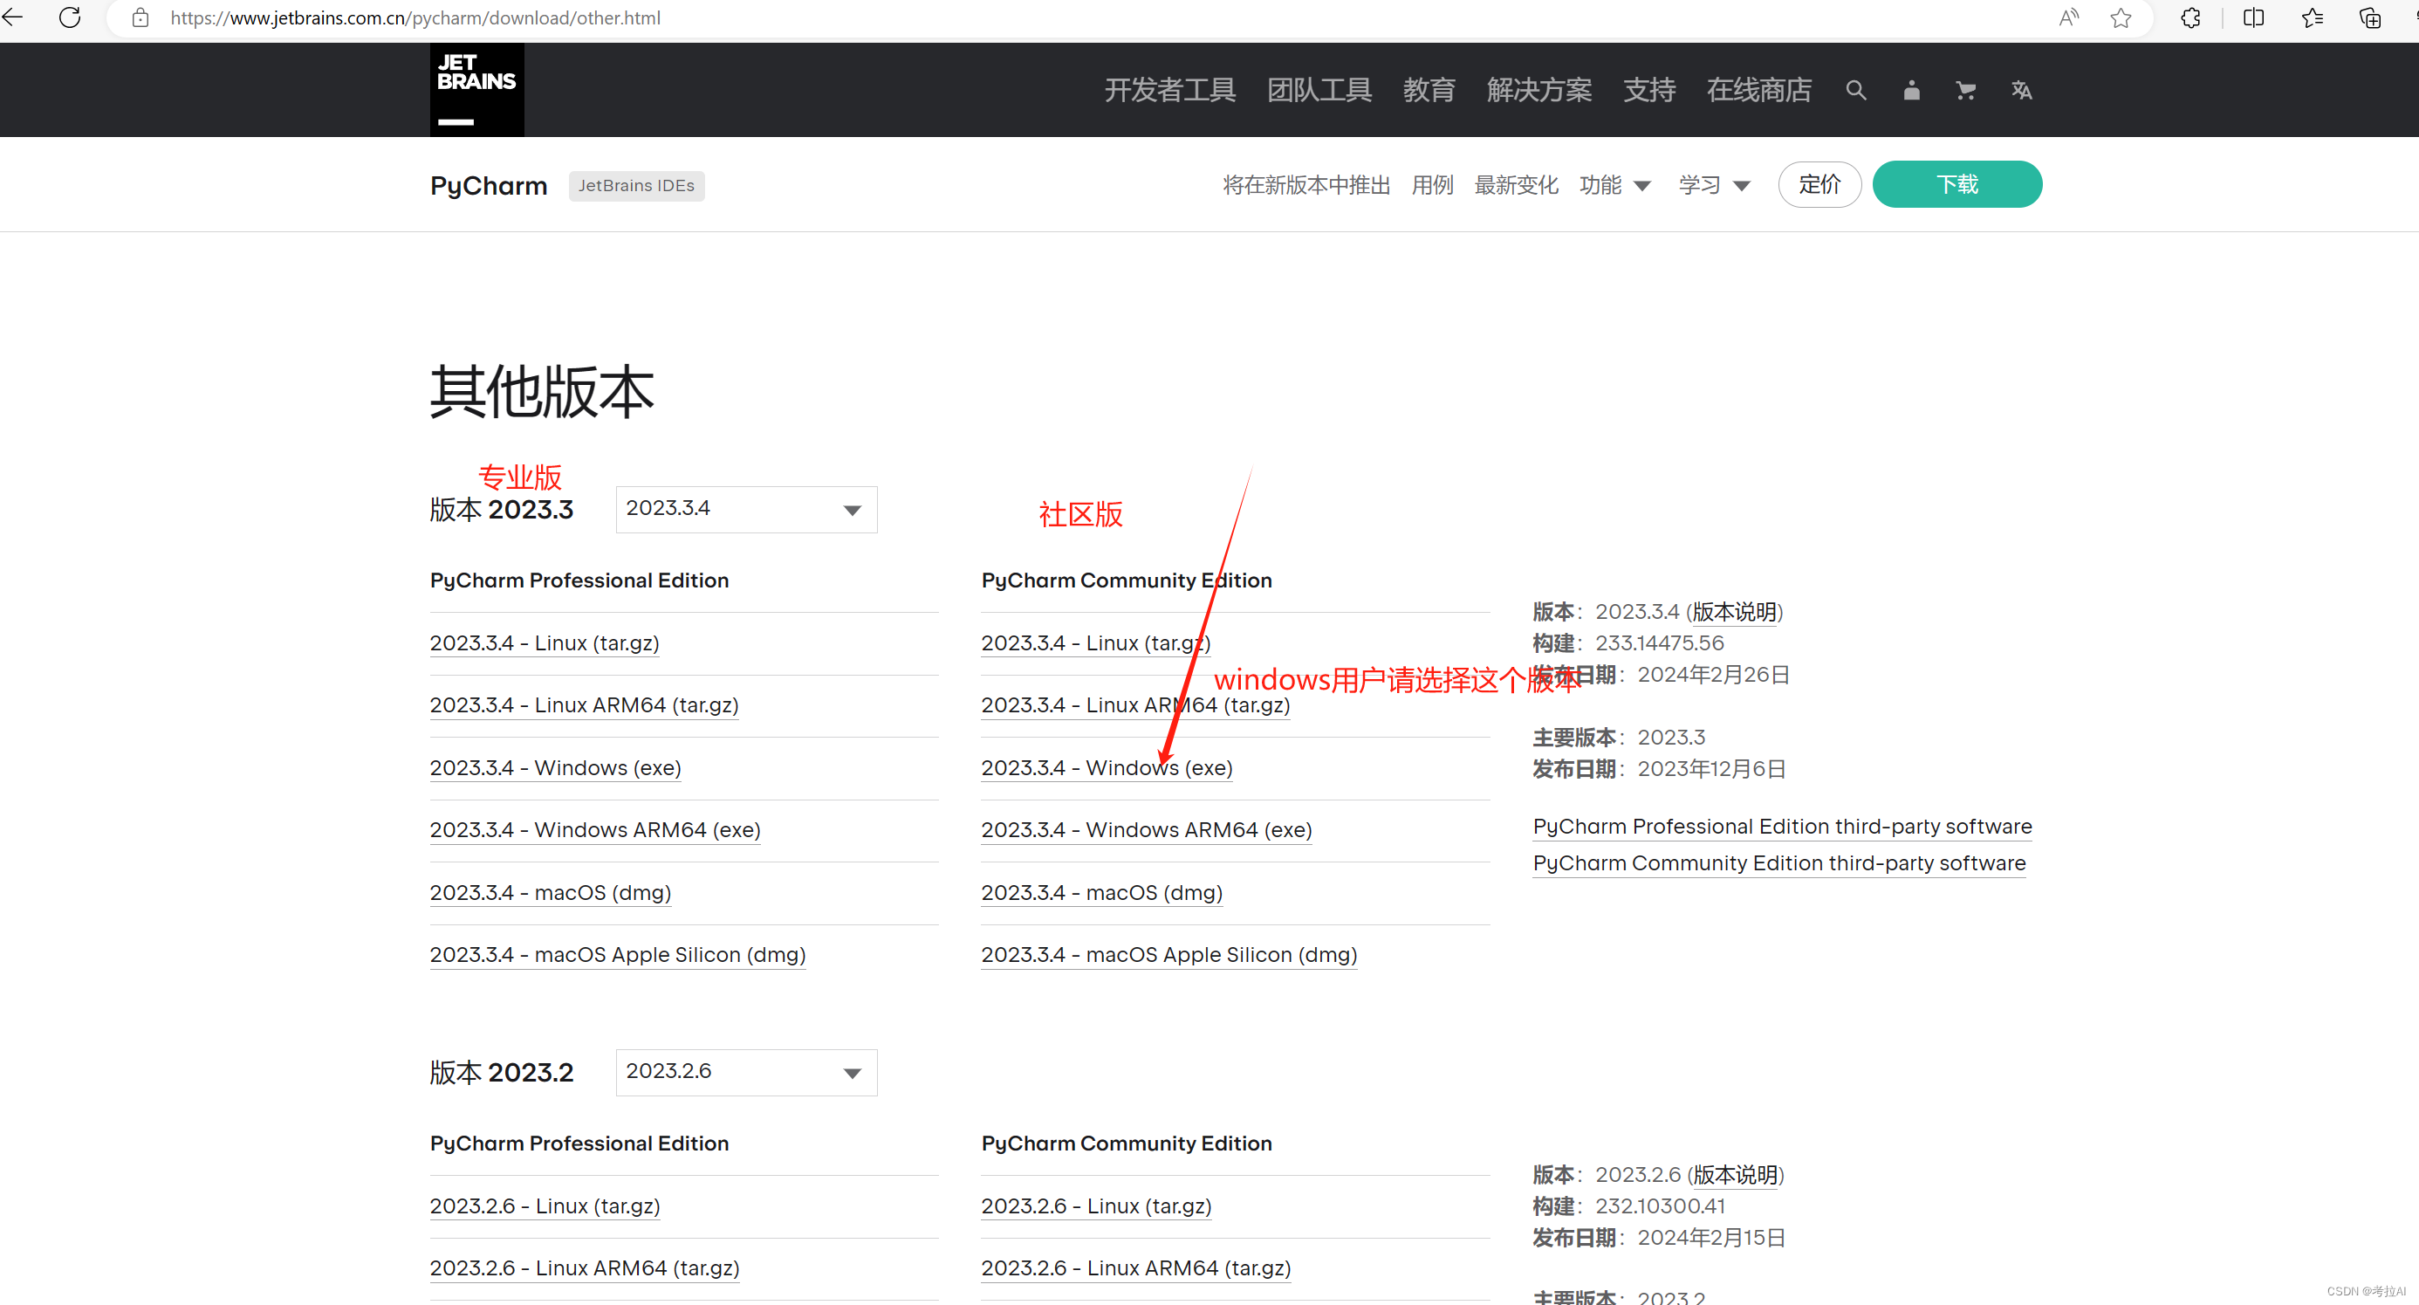Open the 2023.3.4 version dropdown
This screenshot has height=1305, width=2419.
tap(746, 509)
